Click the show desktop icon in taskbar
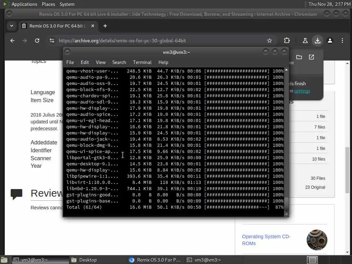The width and height of the screenshot is (352, 264). coord(4,260)
